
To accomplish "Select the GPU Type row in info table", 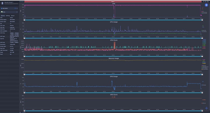I will click(x=9, y=37).
